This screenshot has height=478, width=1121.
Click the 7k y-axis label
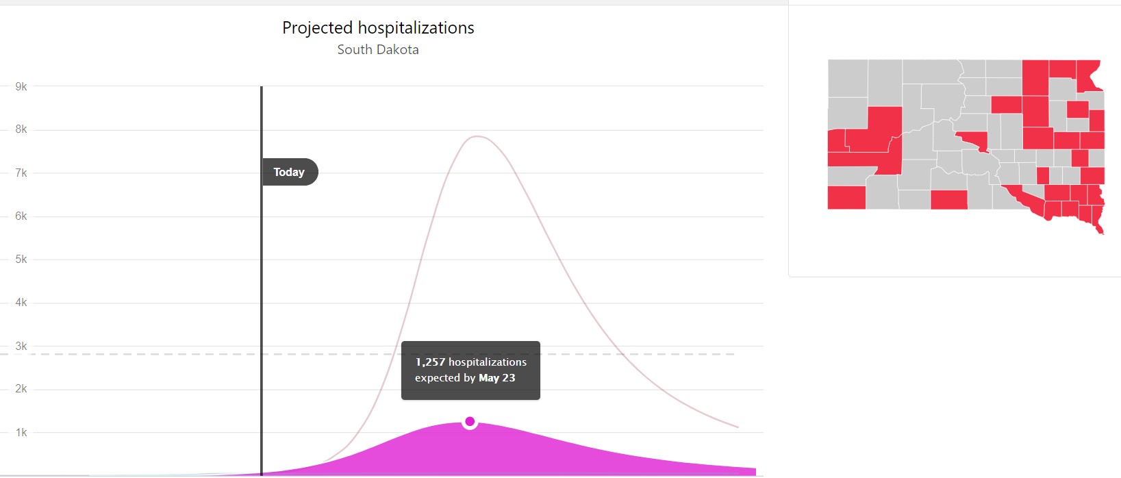point(21,173)
